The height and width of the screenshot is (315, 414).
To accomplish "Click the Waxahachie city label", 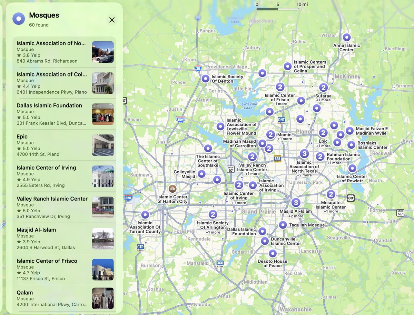I will tap(296, 309).
